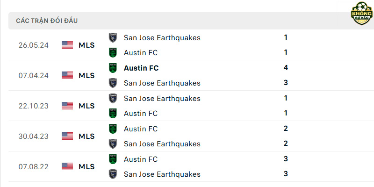Screen dimensions: 374x187
Task: Click US flag icon for 22.10.23 match
Action: pos(67,106)
